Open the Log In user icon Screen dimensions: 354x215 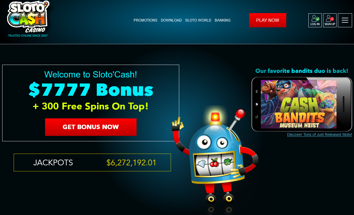315,20
